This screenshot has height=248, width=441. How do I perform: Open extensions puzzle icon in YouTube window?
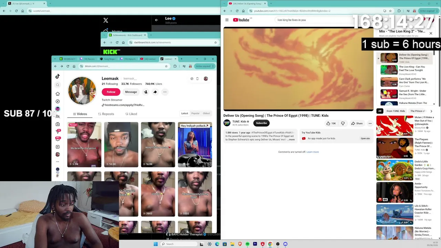pos(399,11)
